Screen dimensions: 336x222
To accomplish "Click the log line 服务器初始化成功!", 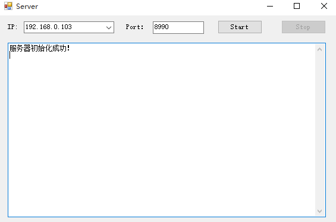I will click(x=40, y=48).
